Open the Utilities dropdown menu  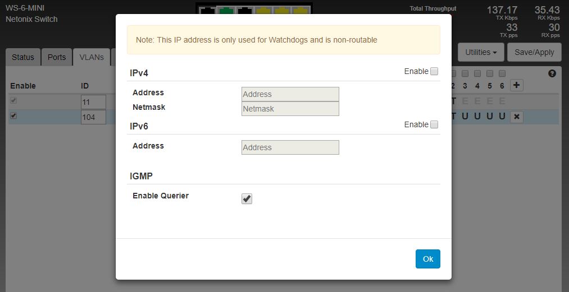[481, 52]
